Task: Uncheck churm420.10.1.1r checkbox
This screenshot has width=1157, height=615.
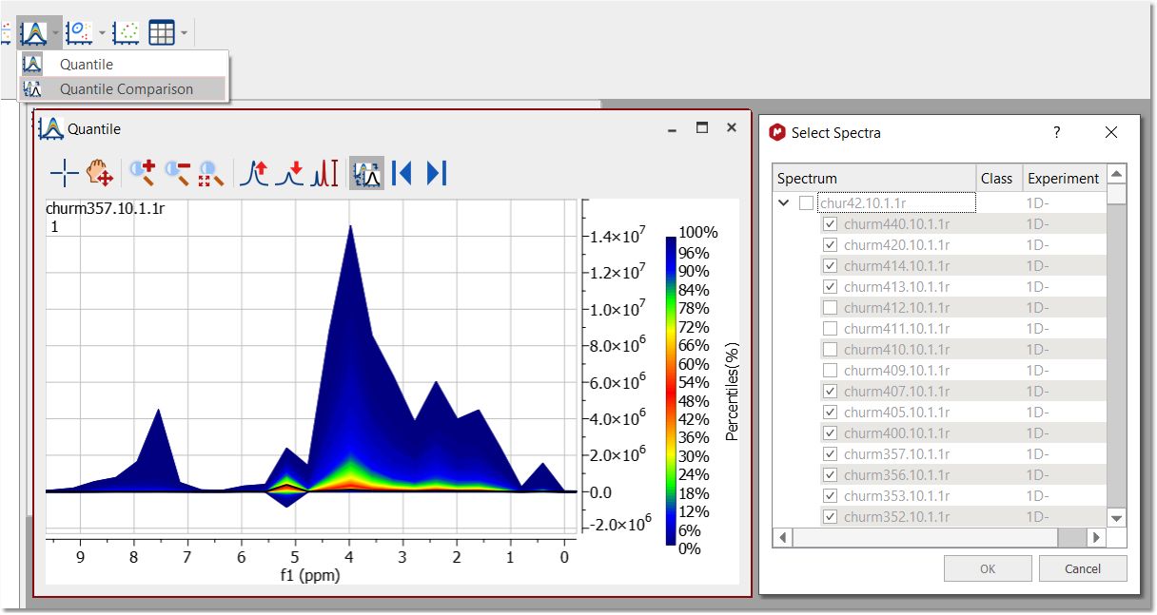Action: (830, 245)
